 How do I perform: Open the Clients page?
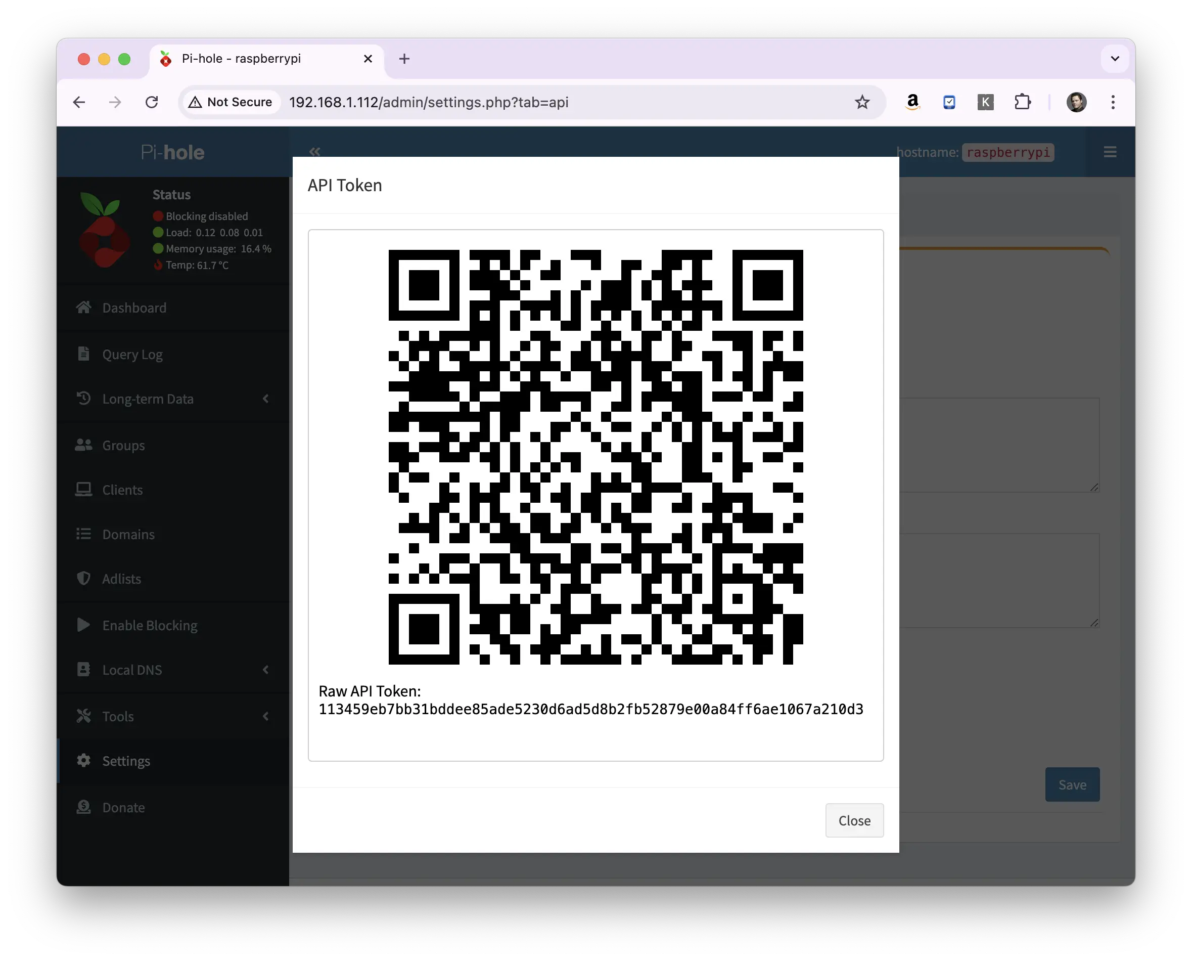[x=122, y=490]
